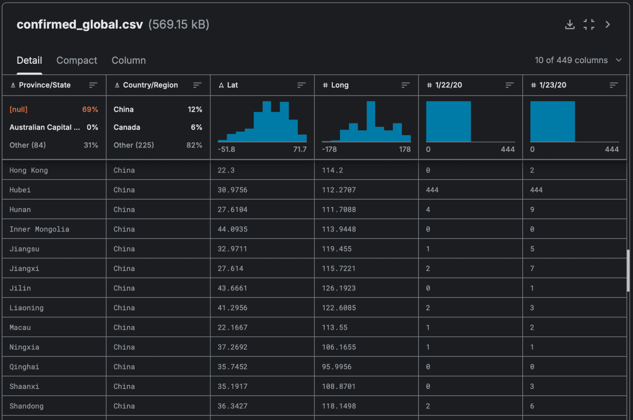Click the vertical scrollbar thumb
Image resolution: width=633 pixels, height=420 pixels.
628,271
